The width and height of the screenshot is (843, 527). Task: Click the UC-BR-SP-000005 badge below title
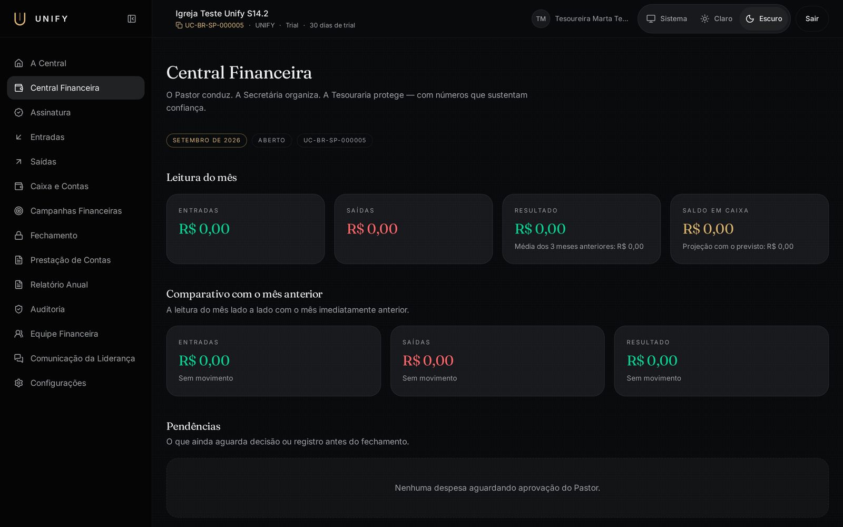[x=335, y=140]
